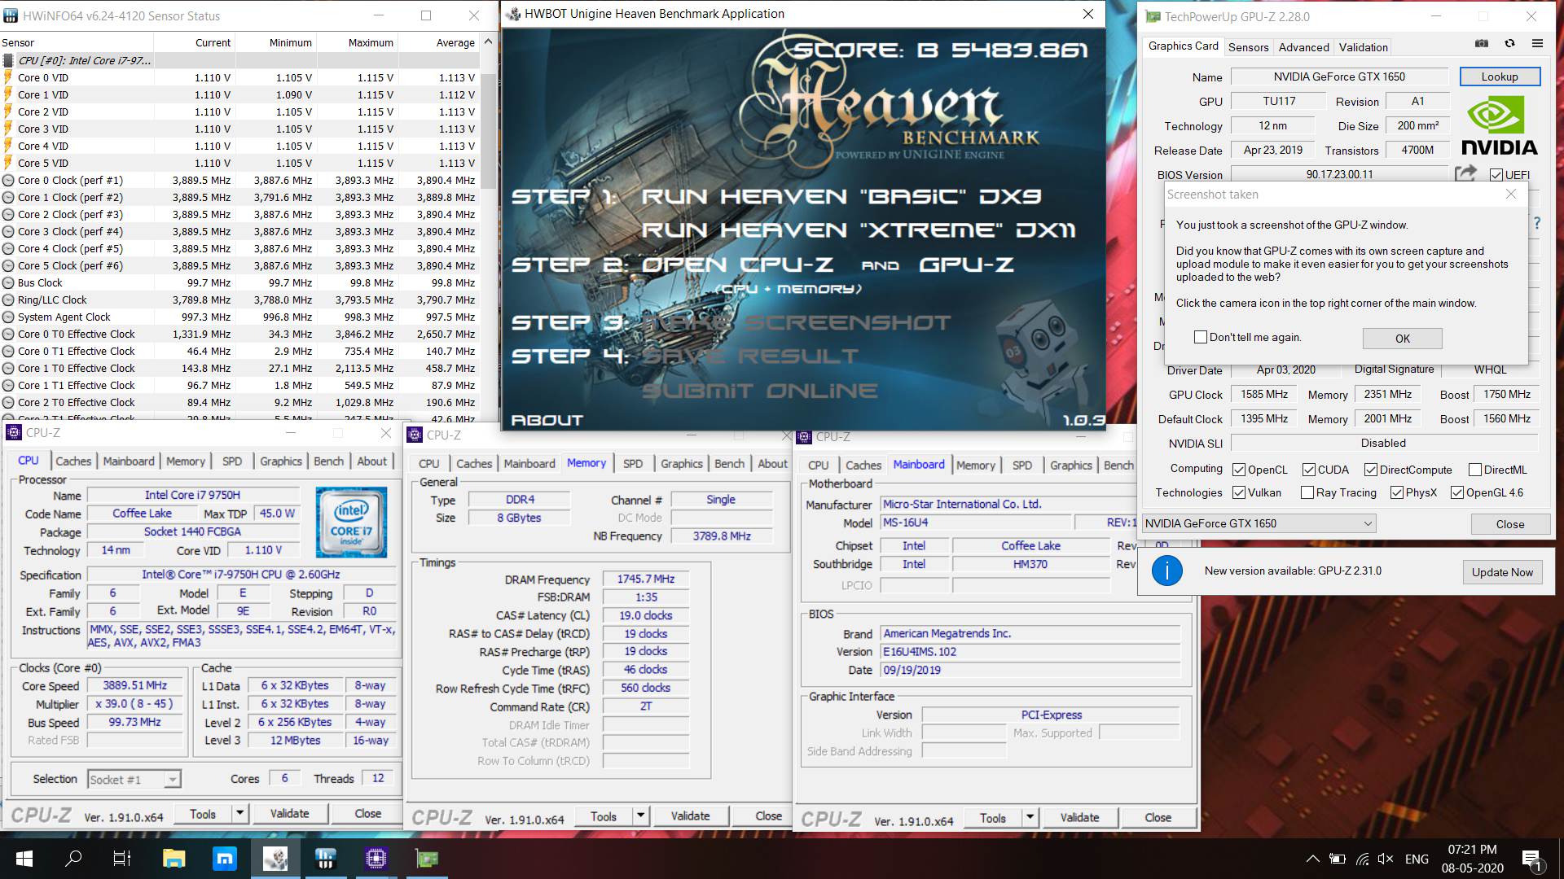The image size is (1564, 879).
Task: Click the Lookup button in GPU-Z
Action: [x=1500, y=77]
